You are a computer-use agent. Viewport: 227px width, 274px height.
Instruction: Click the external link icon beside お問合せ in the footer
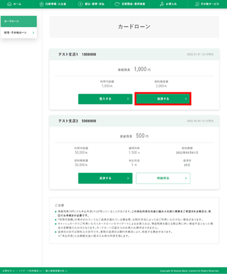tap(14, 271)
